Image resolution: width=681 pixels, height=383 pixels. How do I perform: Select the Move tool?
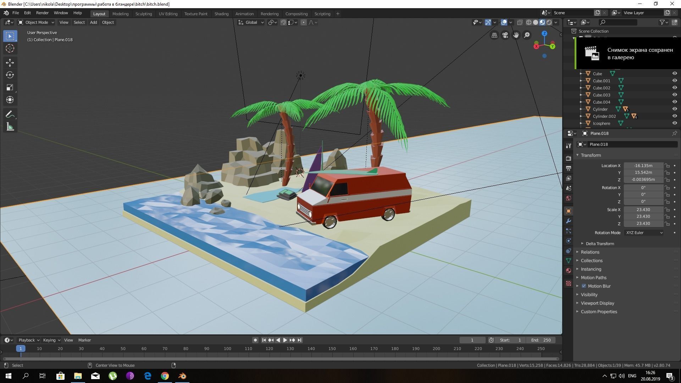(x=10, y=63)
